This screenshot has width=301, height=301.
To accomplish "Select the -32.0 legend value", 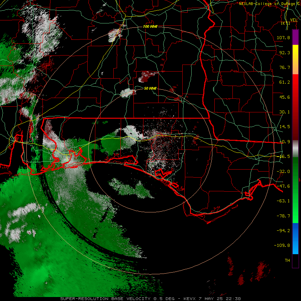I will (x=283, y=172).
